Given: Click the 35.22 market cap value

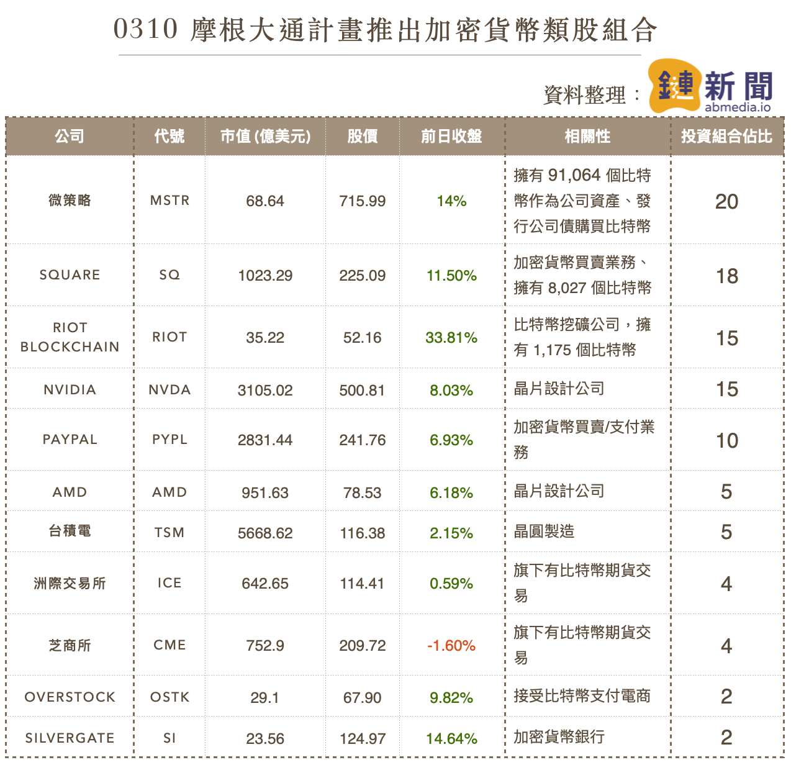Looking at the screenshot, I should (x=265, y=338).
